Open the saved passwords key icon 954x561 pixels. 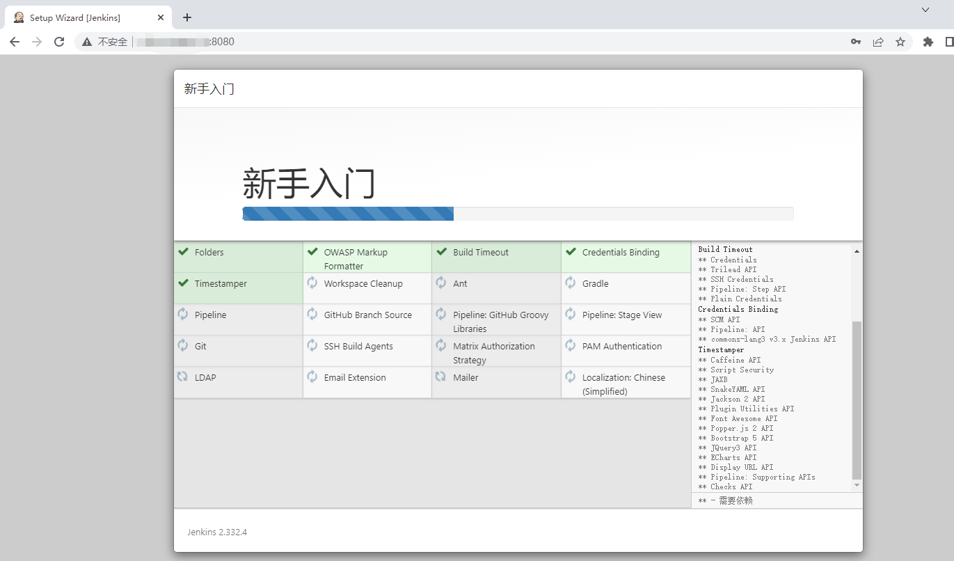(x=856, y=42)
